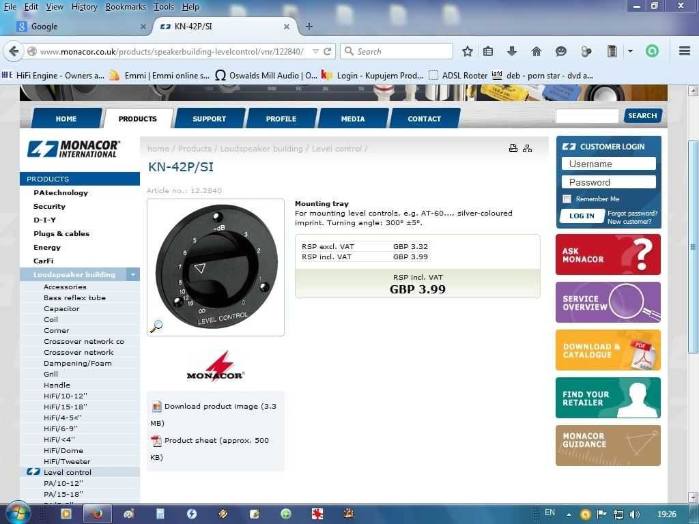Viewport: 699px width, 524px height.
Task: Click the image icon beside Download product image
Action: pos(156,407)
